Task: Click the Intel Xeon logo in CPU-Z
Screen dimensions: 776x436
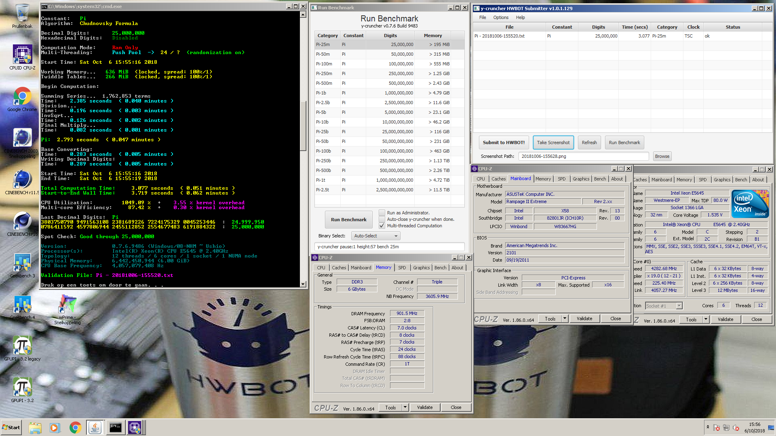Action: pos(750,204)
